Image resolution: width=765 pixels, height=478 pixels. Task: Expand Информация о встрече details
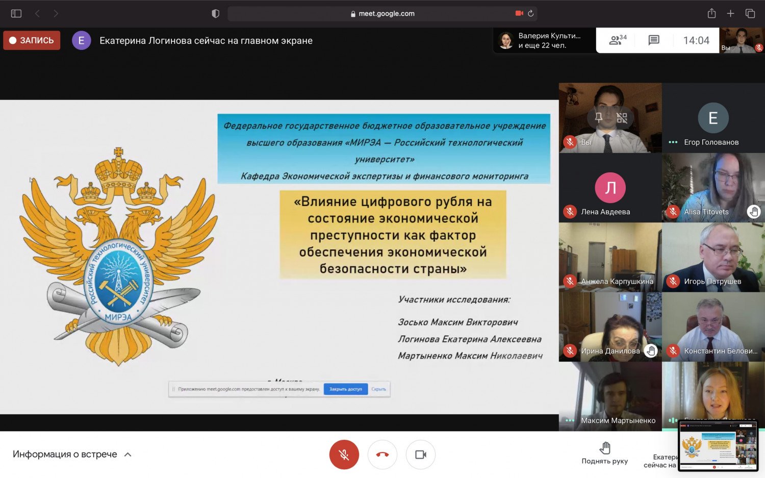[72, 454]
